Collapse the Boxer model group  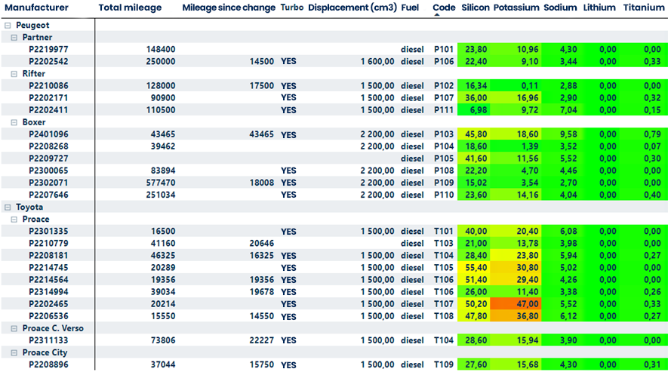(x=15, y=122)
